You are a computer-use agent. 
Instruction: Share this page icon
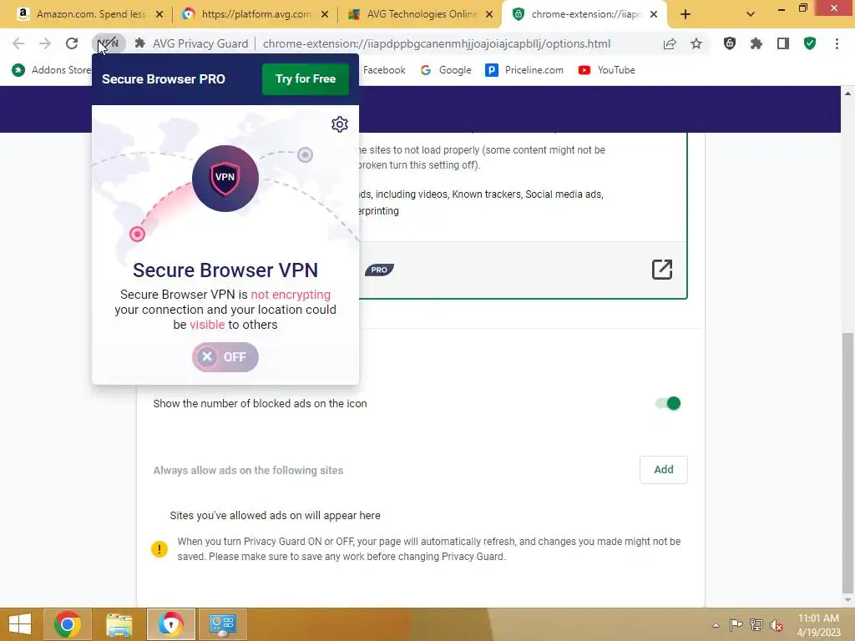670,43
